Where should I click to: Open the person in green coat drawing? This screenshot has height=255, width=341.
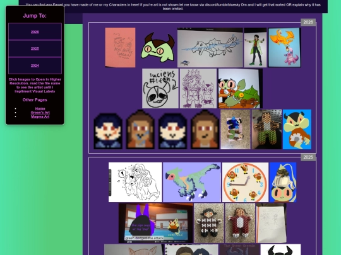point(255,47)
